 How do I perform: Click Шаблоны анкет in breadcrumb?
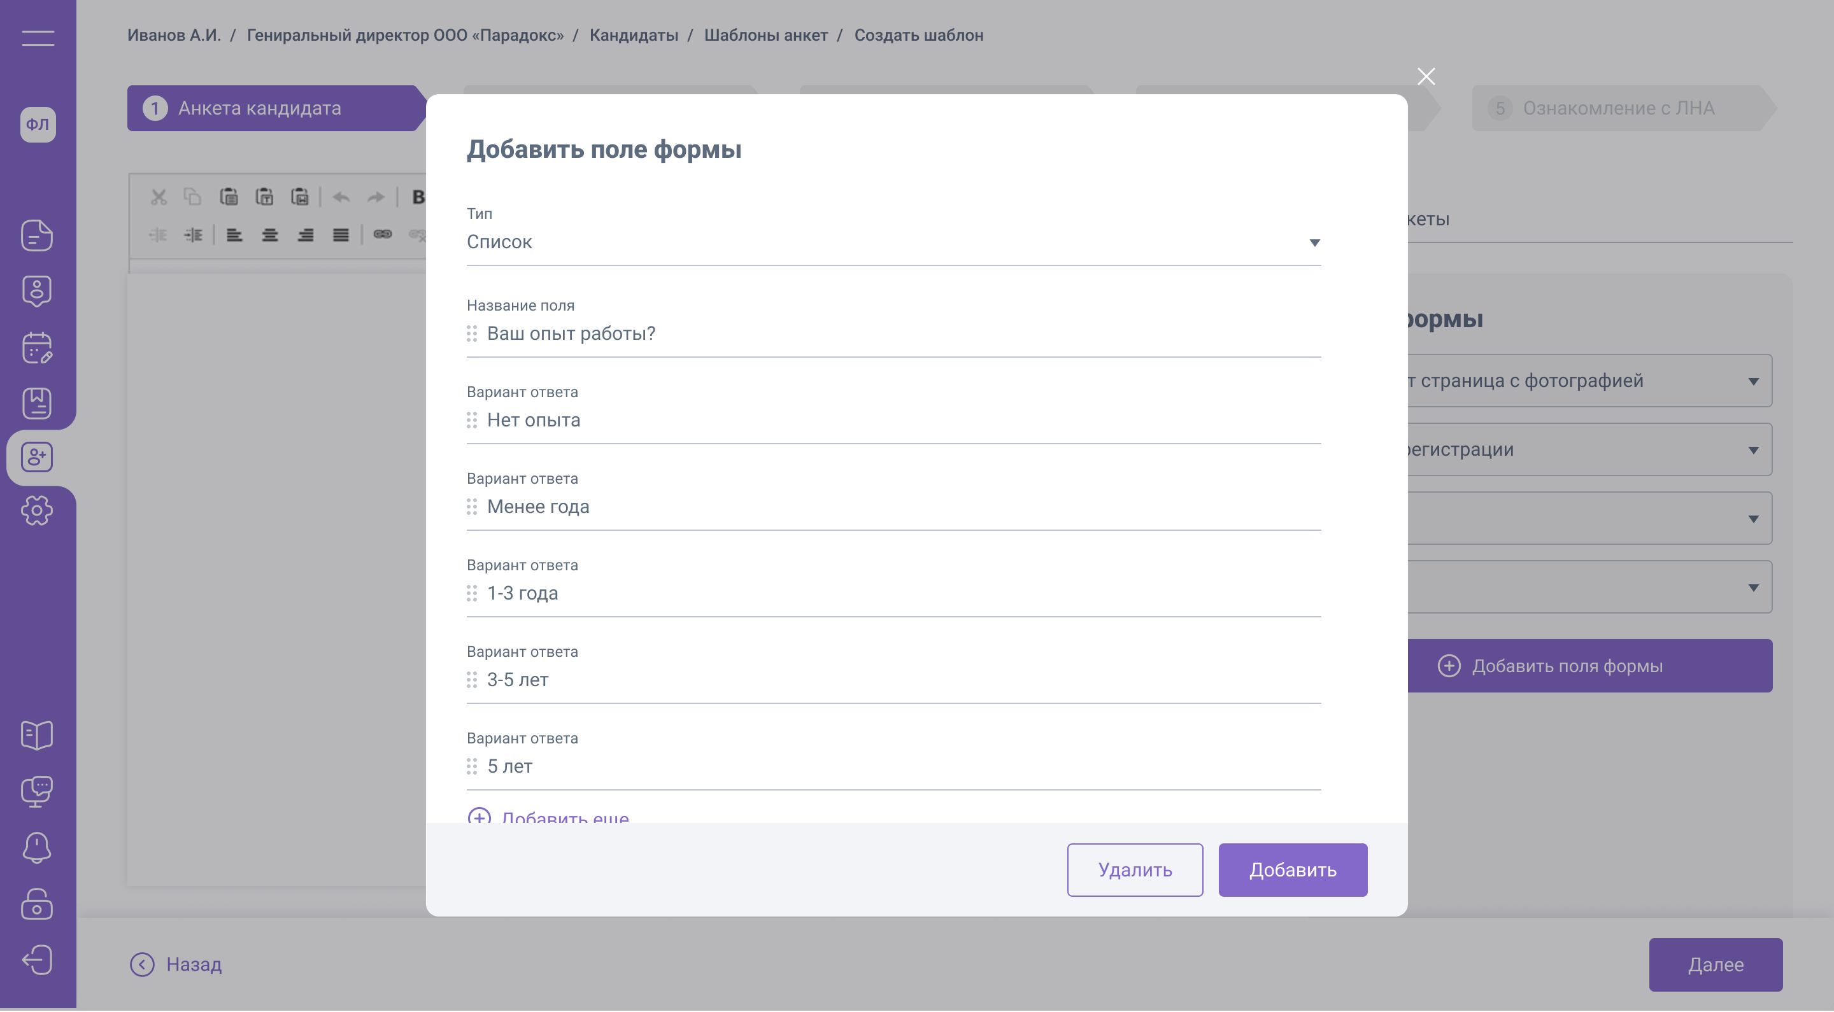[766, 36]
